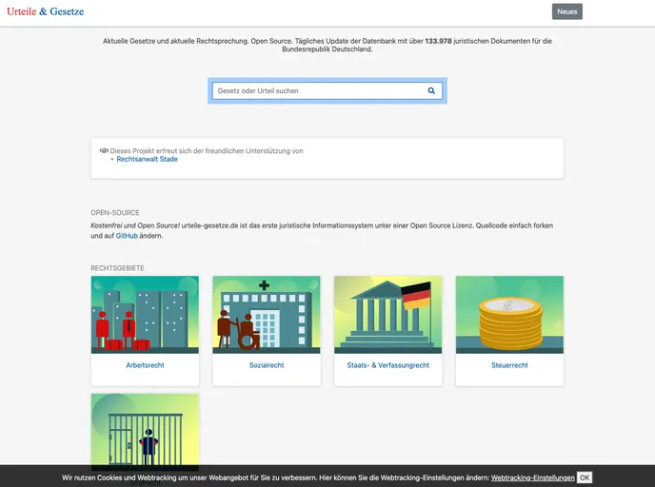Viewport: 655px width, 487px height.
Task: Open the Steuerrecht text link
Action: pyautogui.click(x=509, y=365)
